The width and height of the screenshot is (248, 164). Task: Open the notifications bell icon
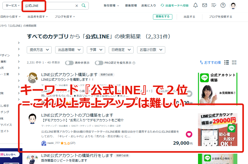click(x=195, y=5)
